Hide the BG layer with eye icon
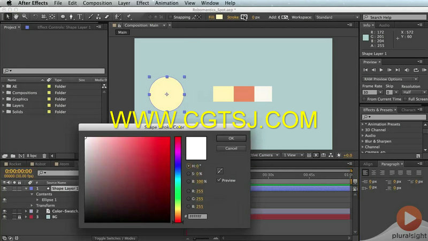The image size is (428, 241). pos(4,217)
